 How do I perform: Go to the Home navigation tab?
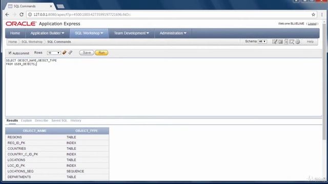click(x=15, y=33)
